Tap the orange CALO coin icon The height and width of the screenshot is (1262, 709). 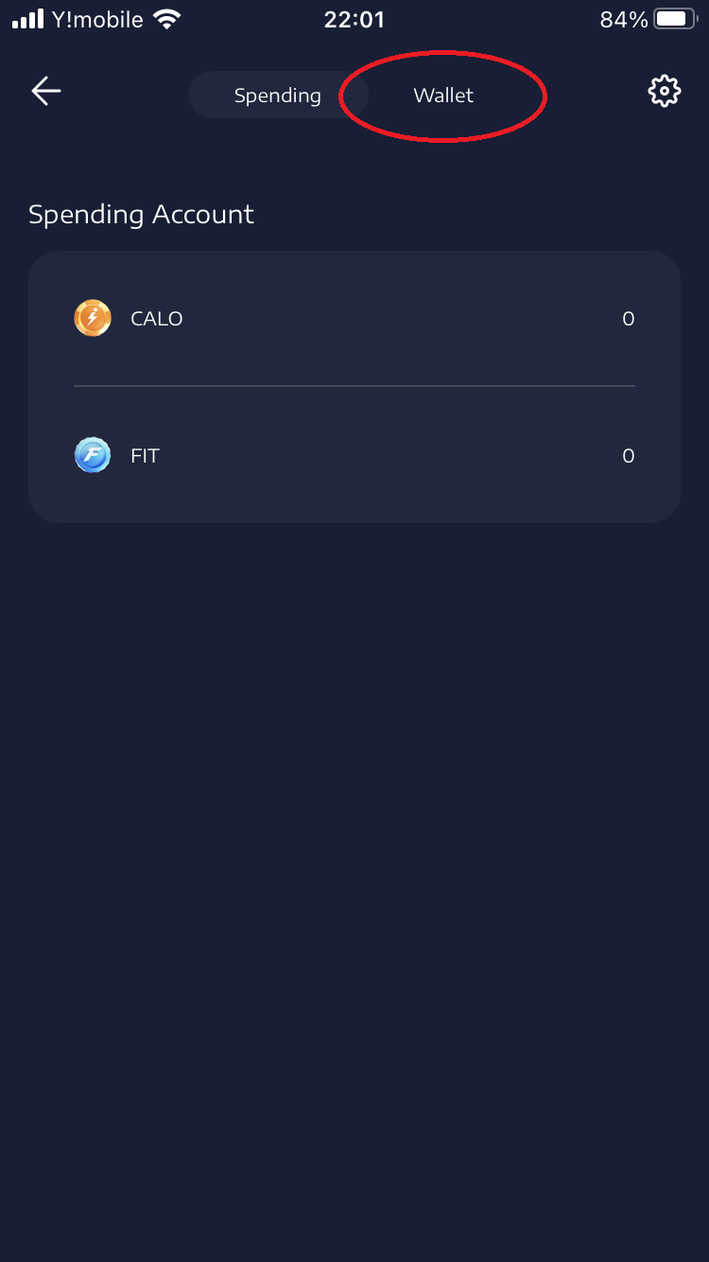coord(93,318)
